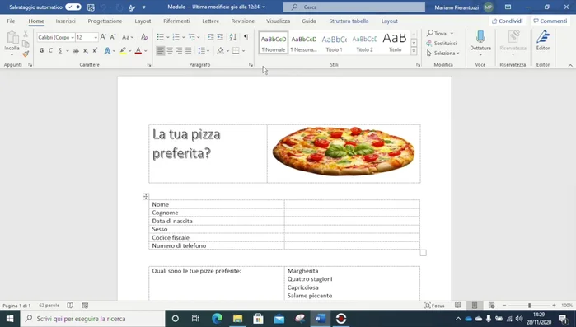Apply subscript formatting

point(85,50)
